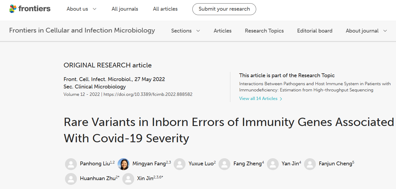The height and width of the screenshot is (189, 396).
Task: Switch to the Articles tab
Action: click(223, 31)
